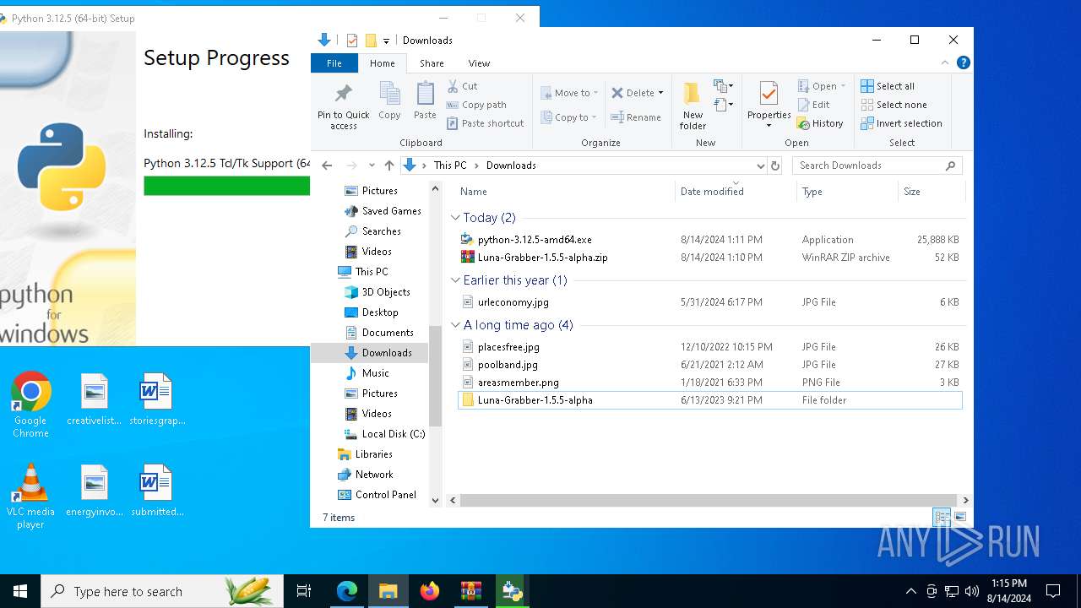Click Select none in ribbon
Image resolution: width=1081 pixels, height=608 pixels.
tap(894, 105)
